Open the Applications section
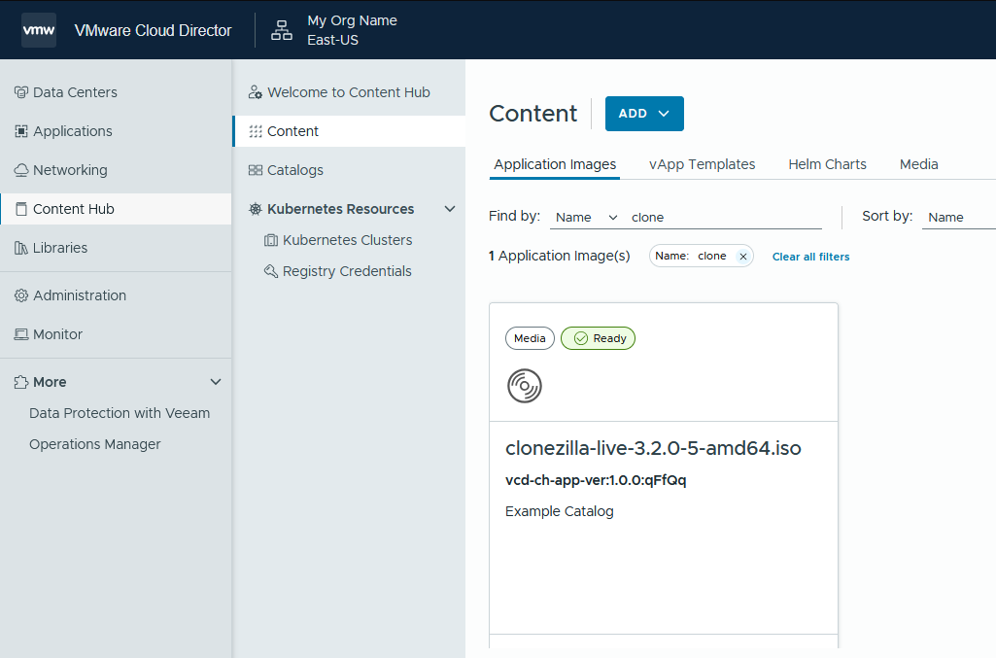Image resolution: width=996 pixels, height=658 pixels. click(116, 131)
